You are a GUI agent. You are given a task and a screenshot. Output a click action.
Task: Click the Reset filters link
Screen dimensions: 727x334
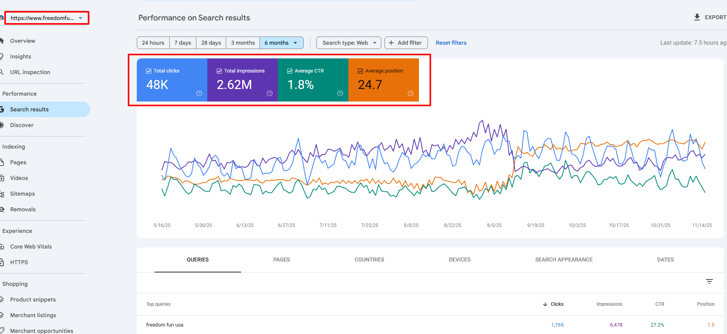point(451,43)
